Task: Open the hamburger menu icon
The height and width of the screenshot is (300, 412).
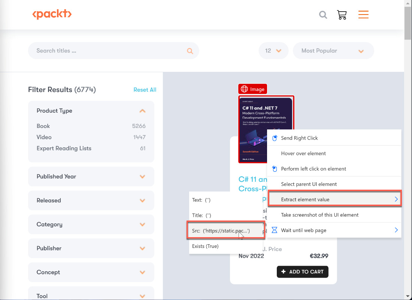Action: click(x=363, y=15)
